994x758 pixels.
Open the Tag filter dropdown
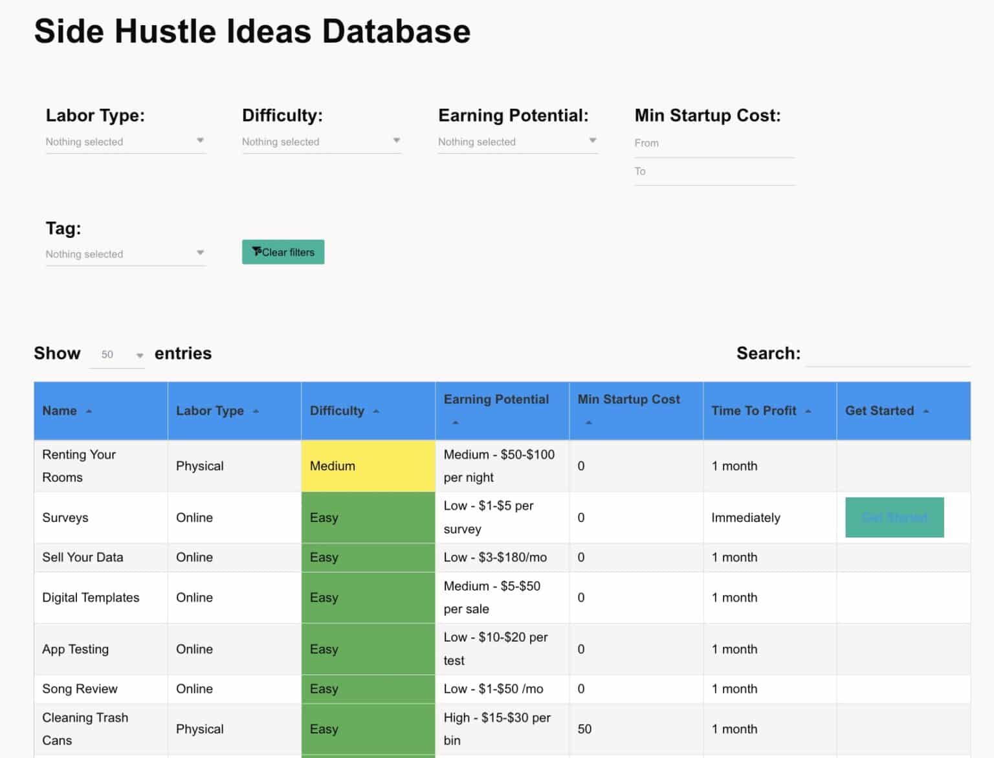(126, 254)
